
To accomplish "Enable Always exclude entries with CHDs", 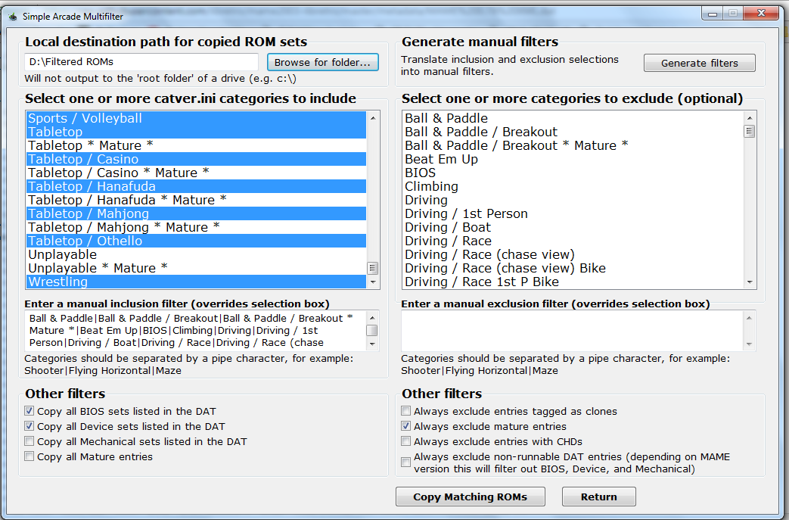I will [405, 441].
